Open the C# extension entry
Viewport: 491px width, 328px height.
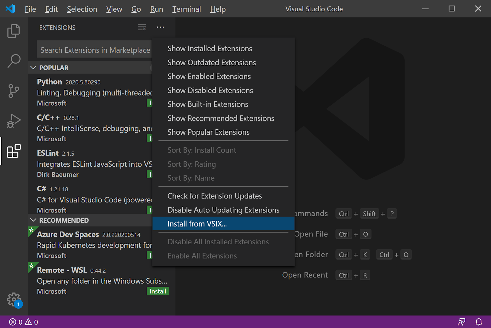click(x=90, y=198)
